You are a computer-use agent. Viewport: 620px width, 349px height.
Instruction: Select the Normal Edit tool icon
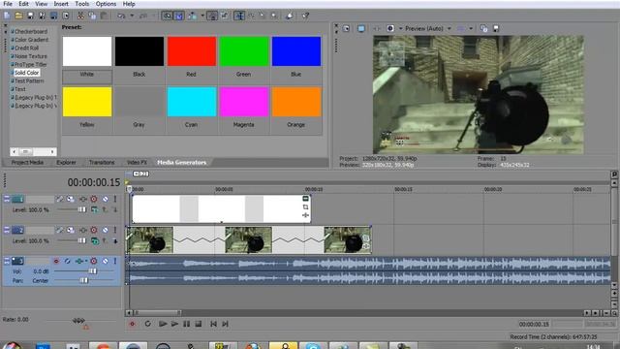click(x=239, y=16)
